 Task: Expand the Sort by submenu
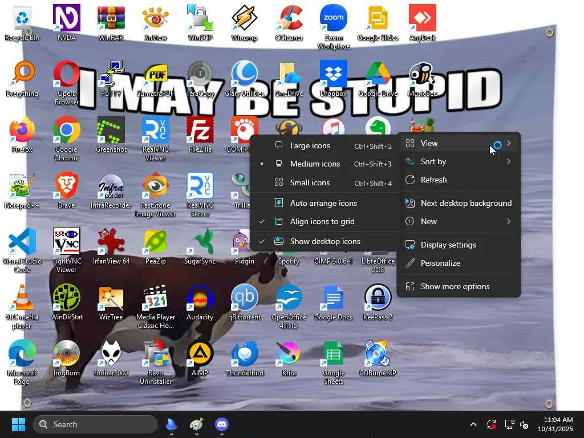(x=459, y=161)
